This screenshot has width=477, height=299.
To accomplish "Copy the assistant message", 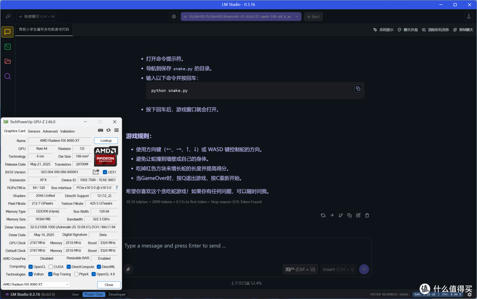I will [349, 216].
